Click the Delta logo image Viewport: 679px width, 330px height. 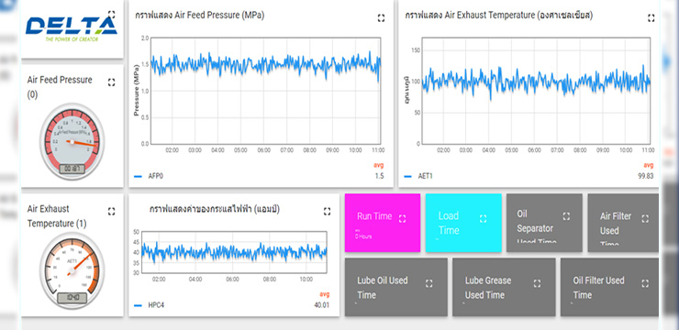(72, 28)
